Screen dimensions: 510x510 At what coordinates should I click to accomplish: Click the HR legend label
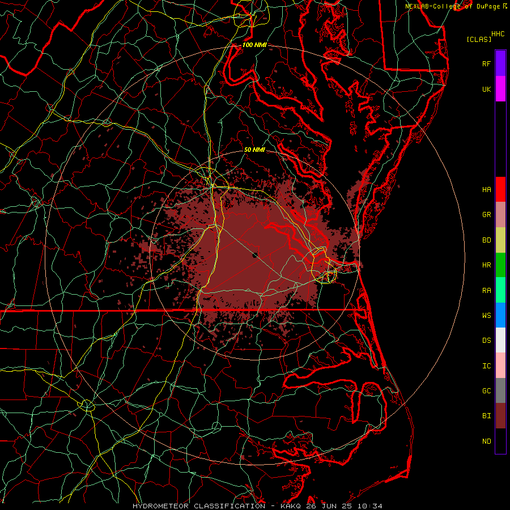(486, 265)
